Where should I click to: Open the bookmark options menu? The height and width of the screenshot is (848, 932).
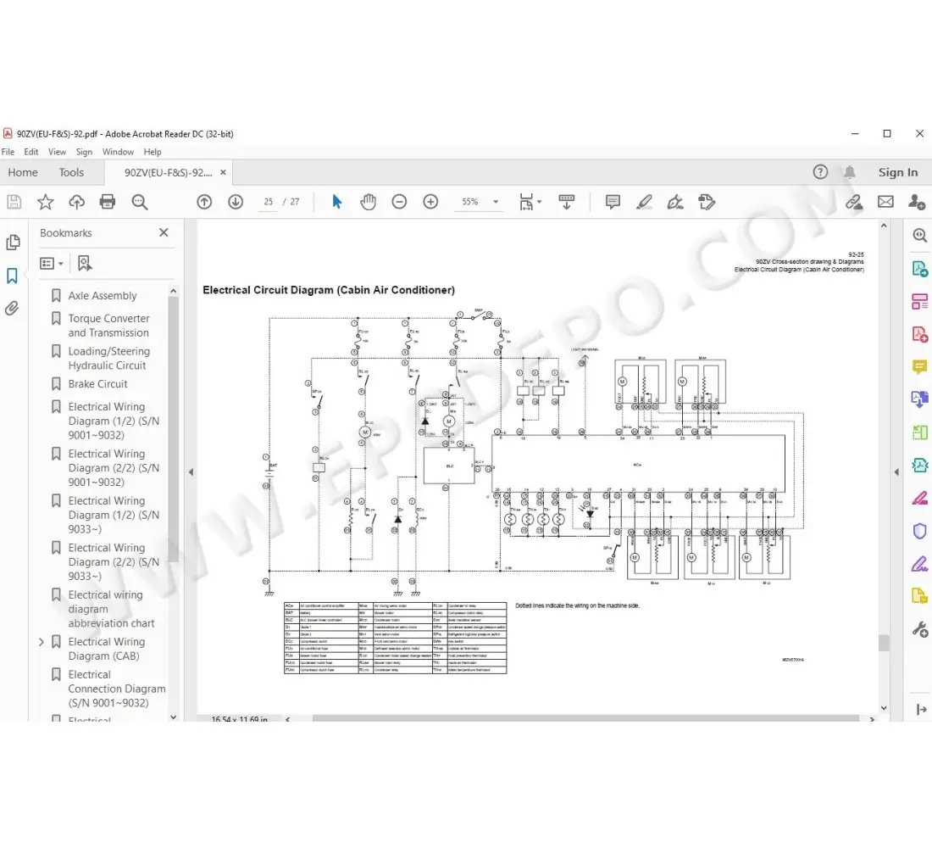point(51,263)
